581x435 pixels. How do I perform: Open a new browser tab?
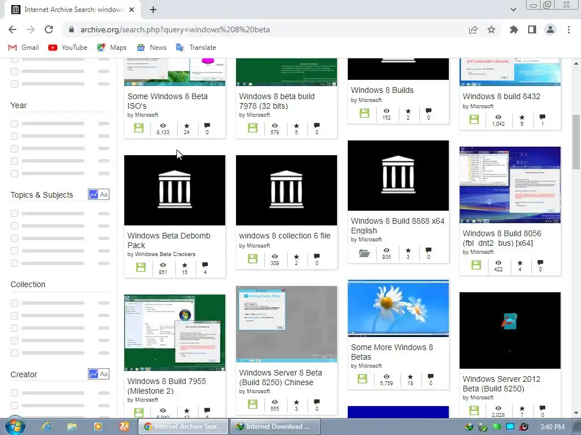[153, 10]
